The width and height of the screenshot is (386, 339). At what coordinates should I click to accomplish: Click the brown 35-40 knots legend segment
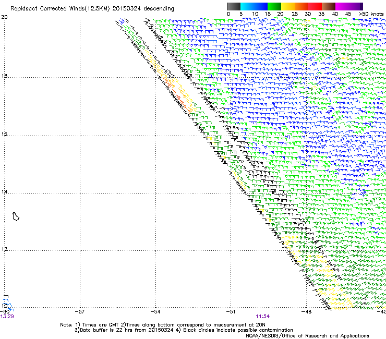coord(329,6)
